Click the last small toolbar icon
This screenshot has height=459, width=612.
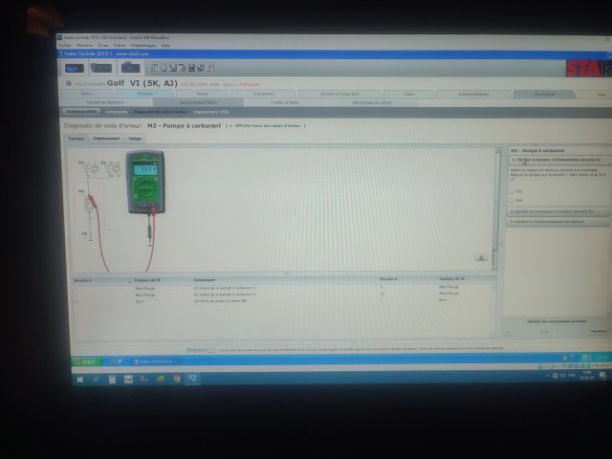[x=210, y=68]
